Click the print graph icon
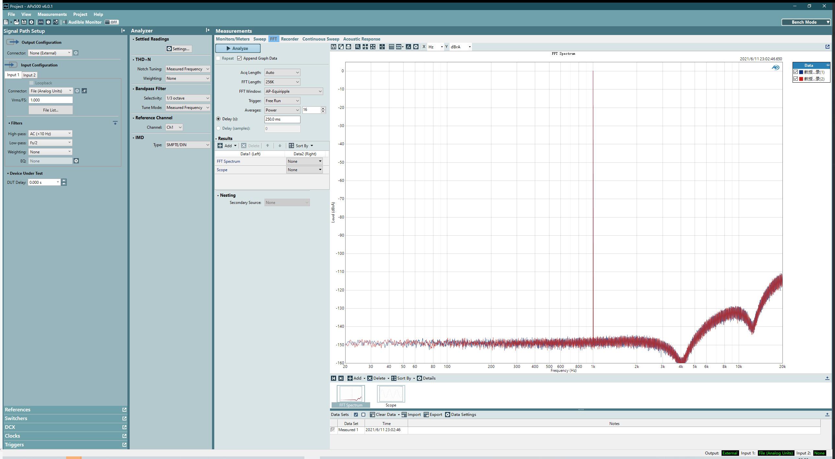 coord(348,47)
